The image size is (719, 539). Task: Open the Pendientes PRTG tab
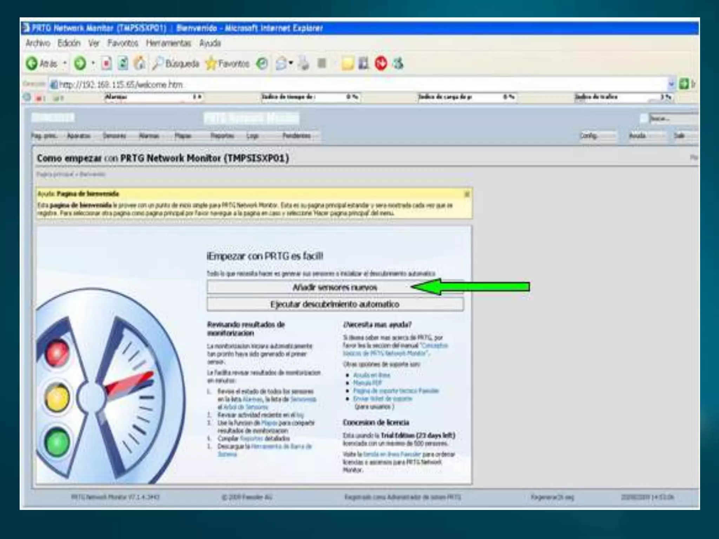(x=297, y=136)
